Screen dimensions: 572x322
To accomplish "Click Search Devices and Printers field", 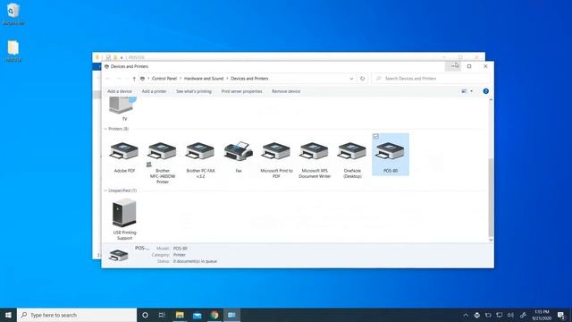I will click(431, 79).
